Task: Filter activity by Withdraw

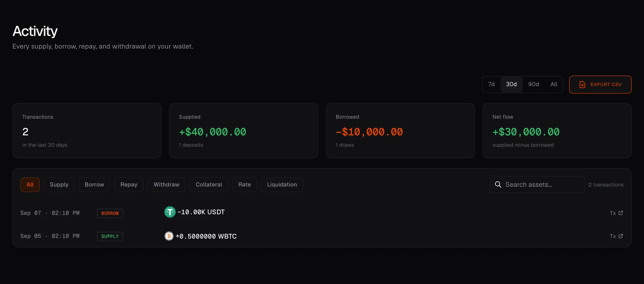Action: tap(166, 185)
